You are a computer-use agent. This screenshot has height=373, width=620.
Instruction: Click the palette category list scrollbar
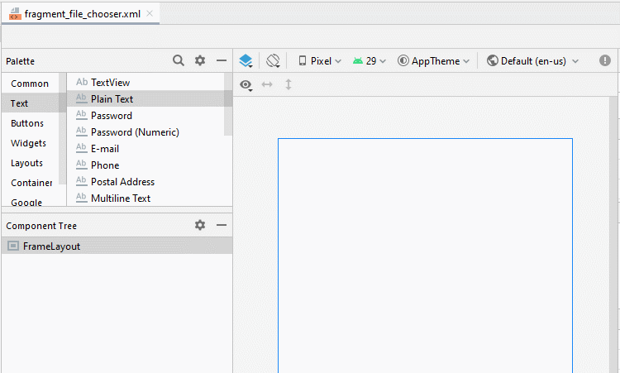coord(63,128)
